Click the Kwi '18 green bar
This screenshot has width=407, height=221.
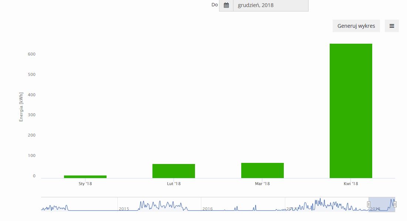[x=351, y=111]
